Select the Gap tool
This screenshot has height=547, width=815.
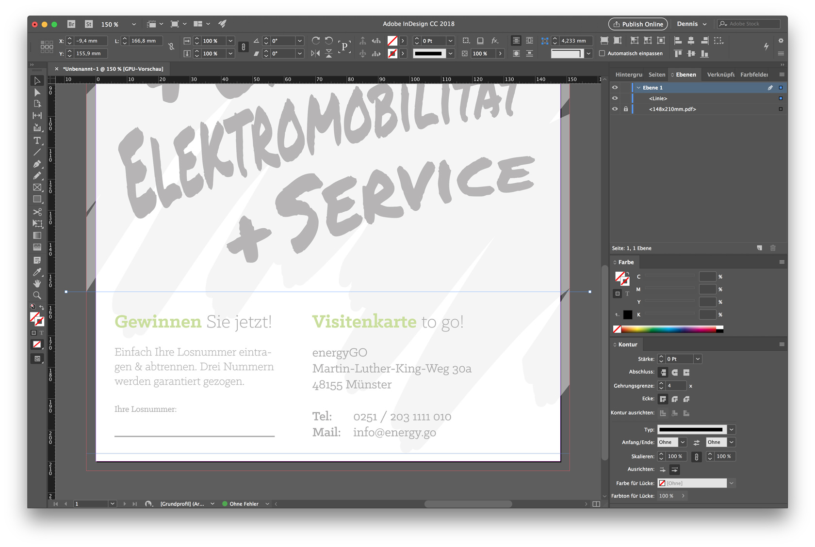(37, 116)
